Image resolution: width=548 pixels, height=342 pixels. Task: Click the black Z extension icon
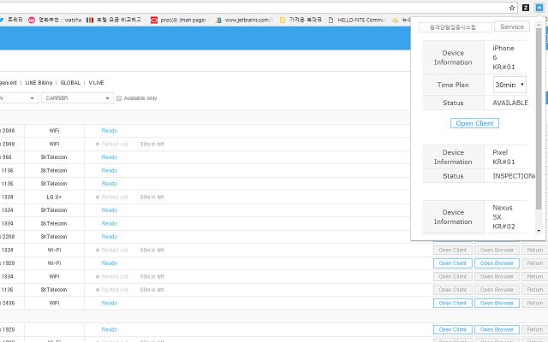point(525,8)
